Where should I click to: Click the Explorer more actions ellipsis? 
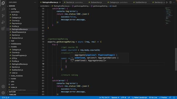[x=35, y=2]
